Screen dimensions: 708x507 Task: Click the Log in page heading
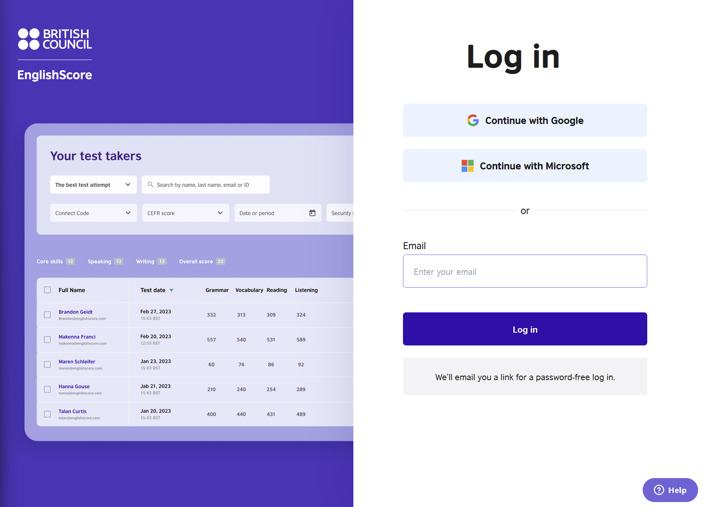tap(513, 57)
